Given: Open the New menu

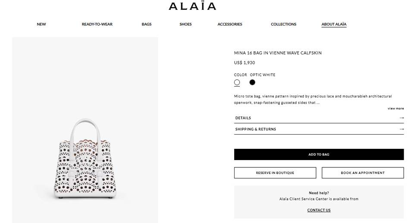Looking at the screenshot, I should [41, 24].
